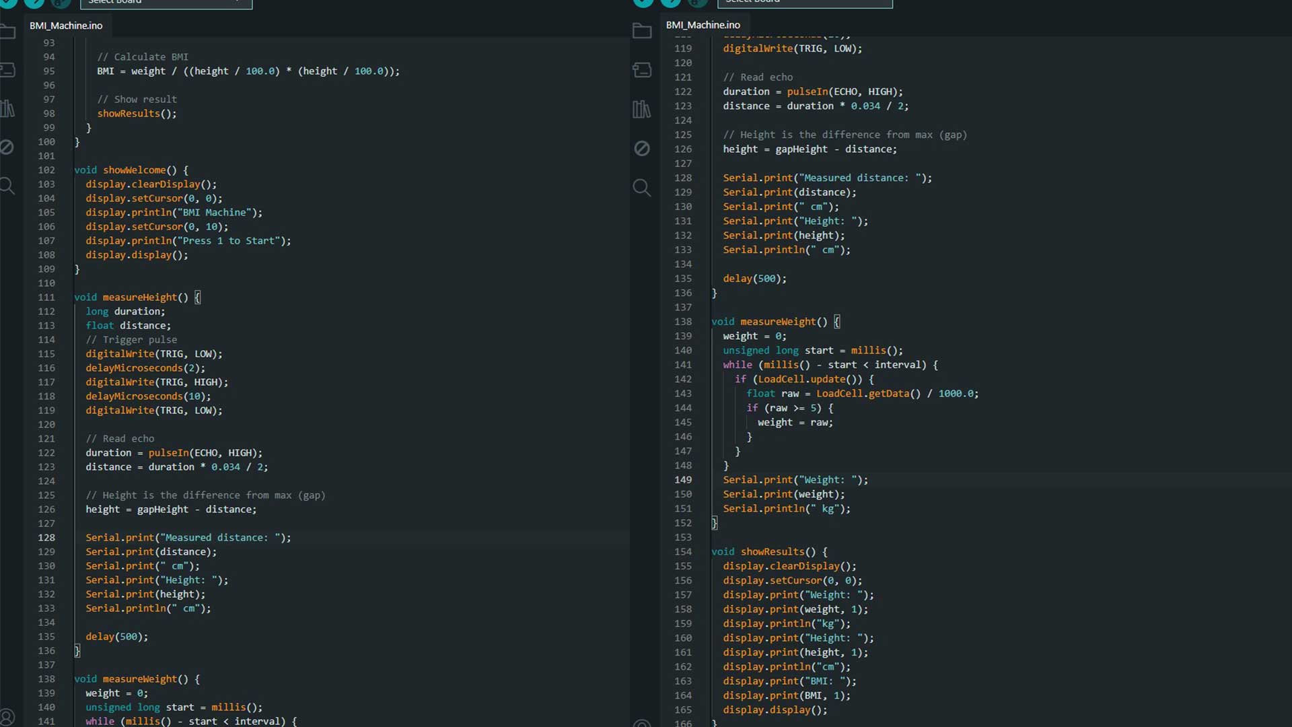Screen dimensions: 1292x727
Task: Open Library Manager icon in right window sidebar
Action: pos(642,109)
